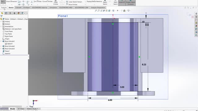198x111 pixels.
Task: Open the FeatureManager design tree tab
Action: tap(2, 13)
